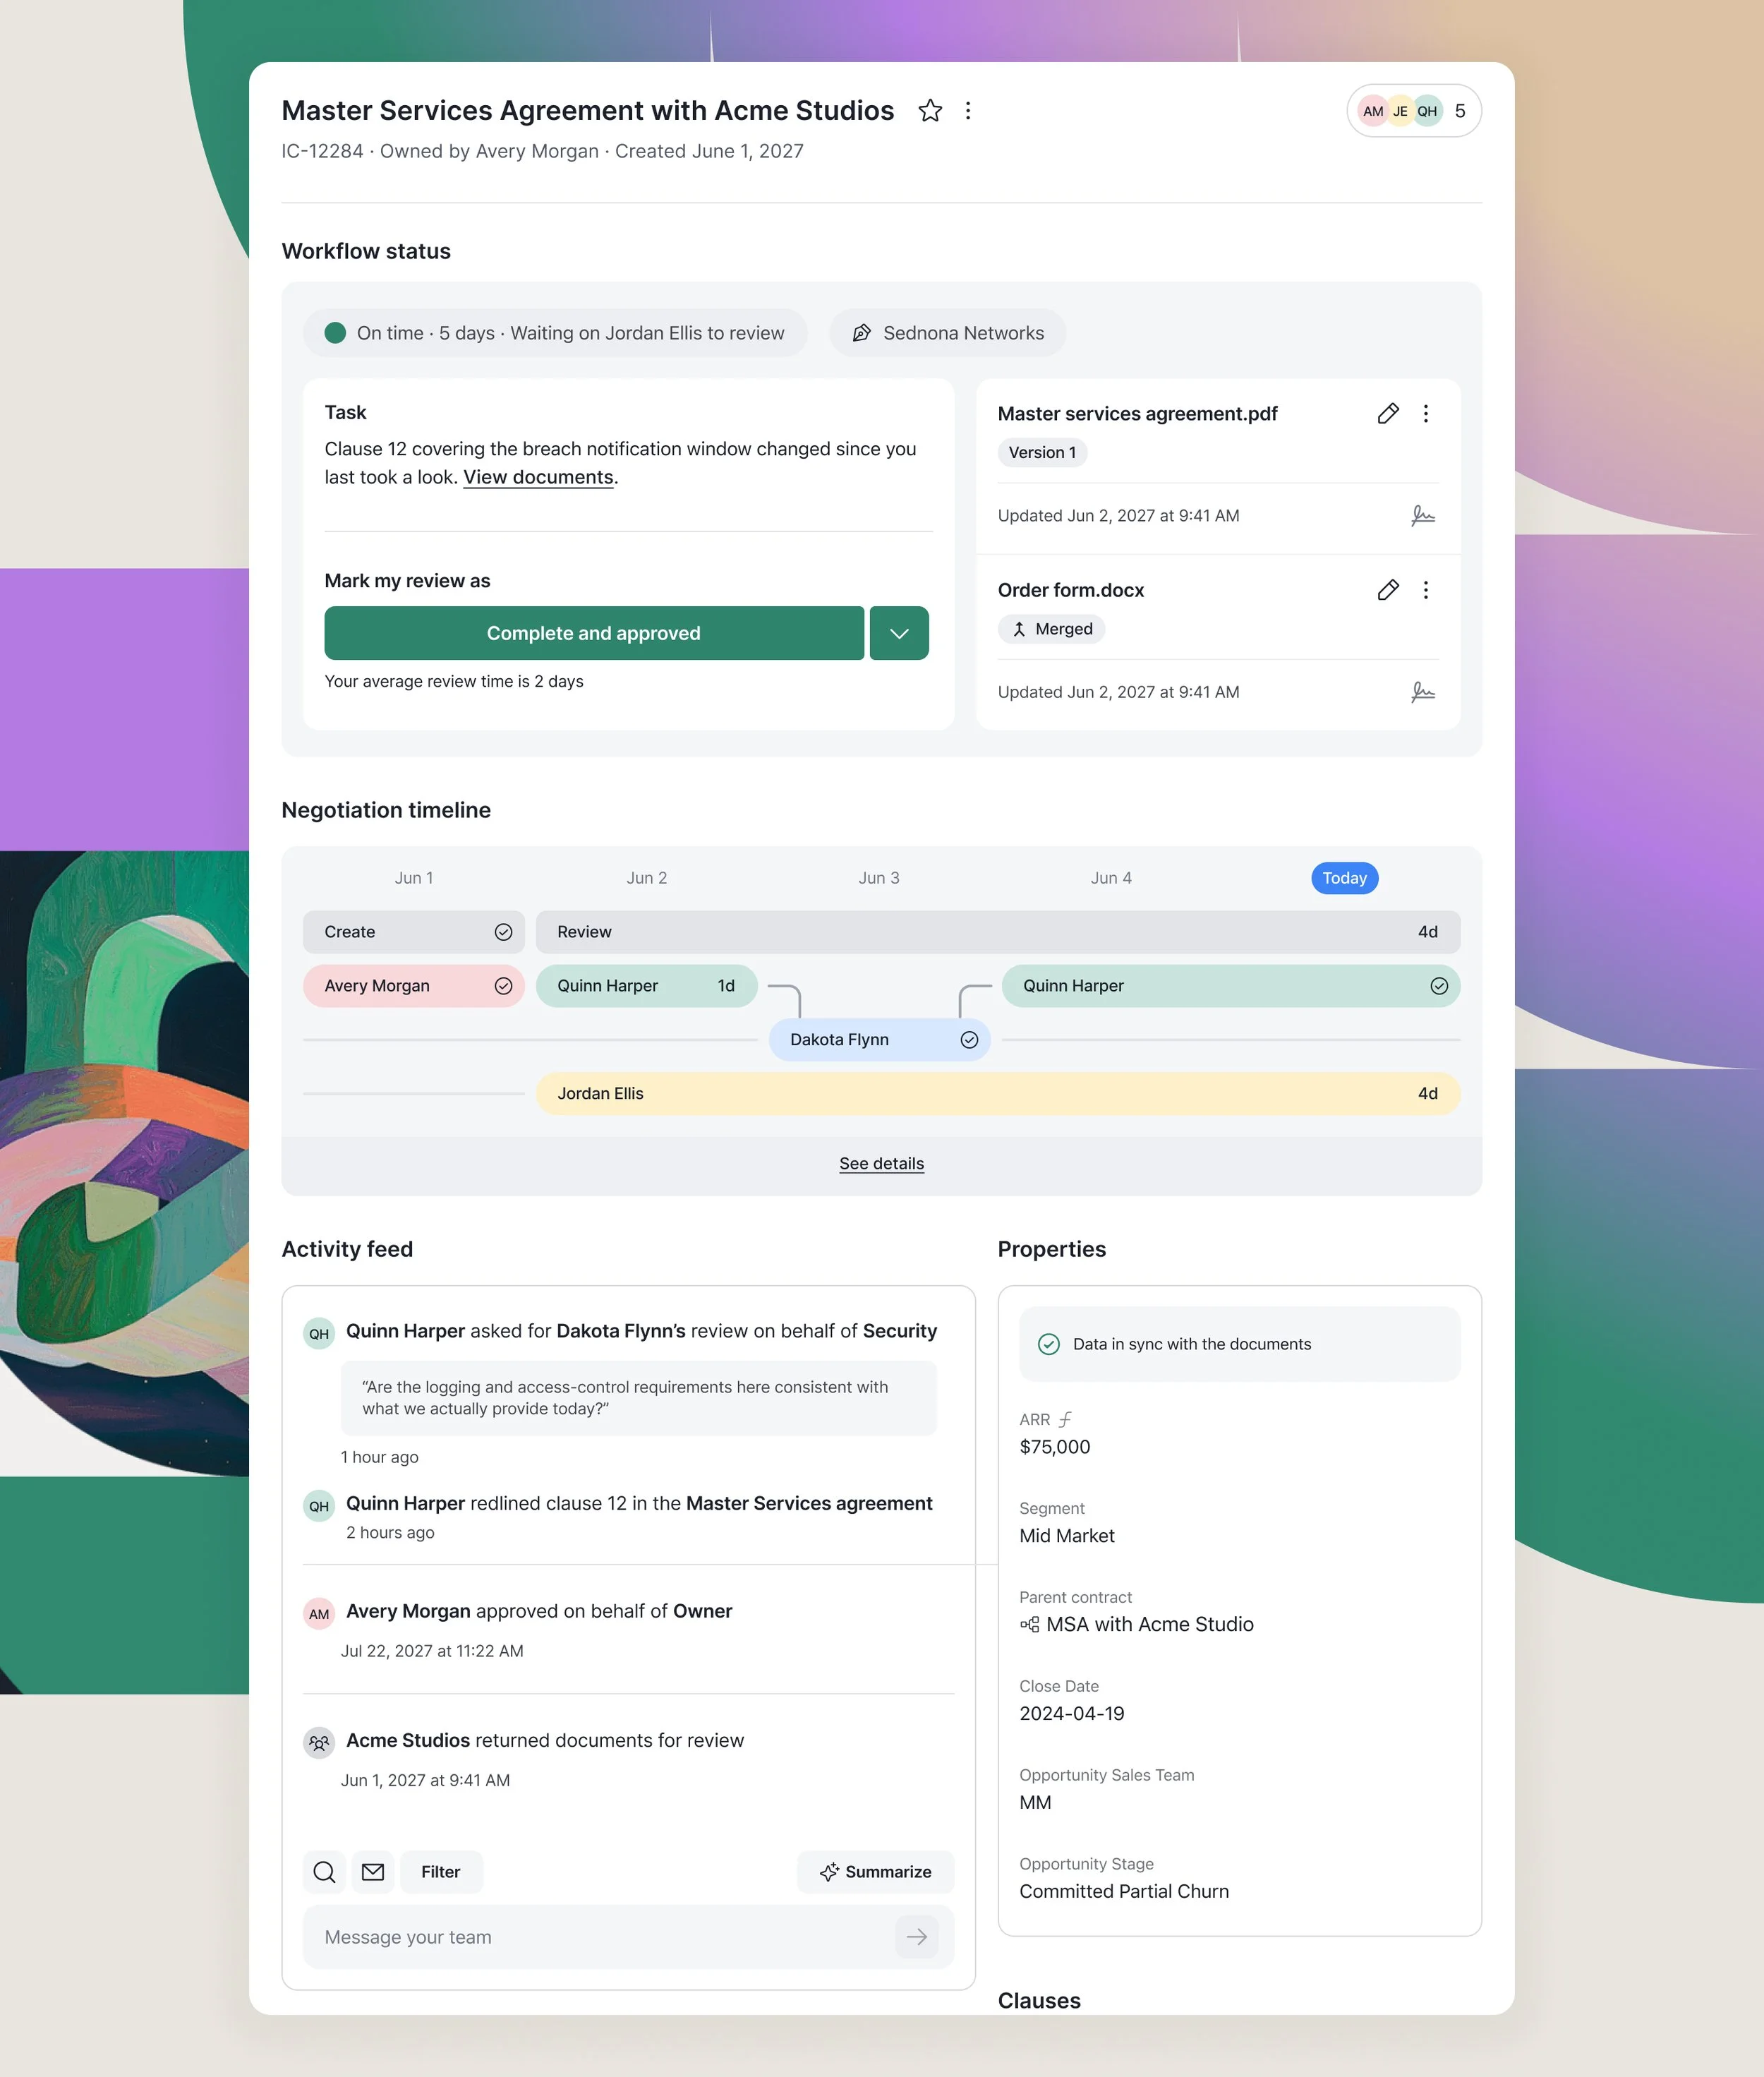This screenshot has width=1764, height=2077.
Task: Edit Order form.docx with pencil icon
Action: (x=1388, y=590)
